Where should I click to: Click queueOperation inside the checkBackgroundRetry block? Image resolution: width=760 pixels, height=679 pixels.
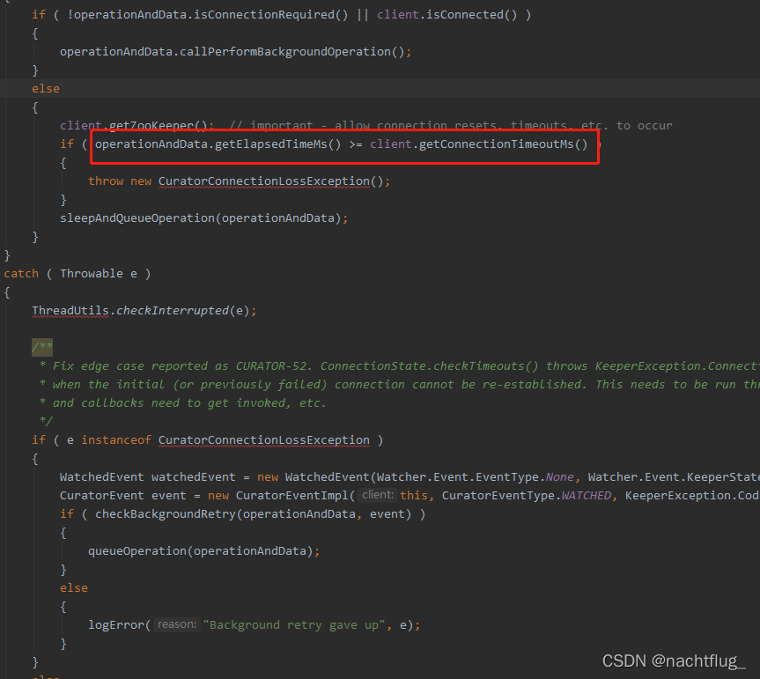pyautogui.click(x=137, y=551)
